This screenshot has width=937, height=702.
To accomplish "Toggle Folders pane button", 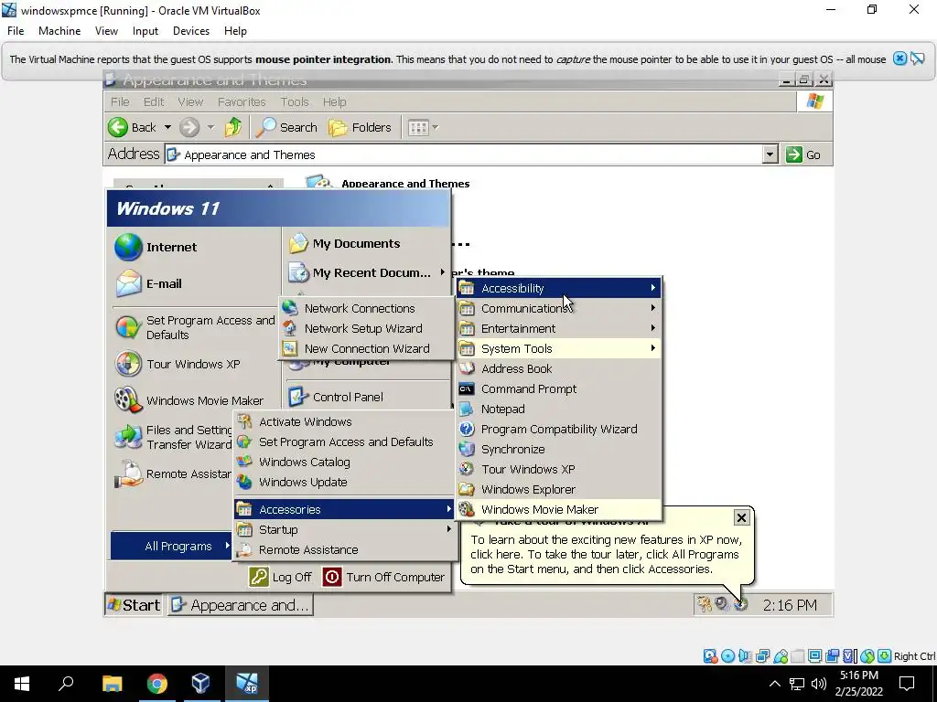I will pyautogui.click(x=360, y=127).
